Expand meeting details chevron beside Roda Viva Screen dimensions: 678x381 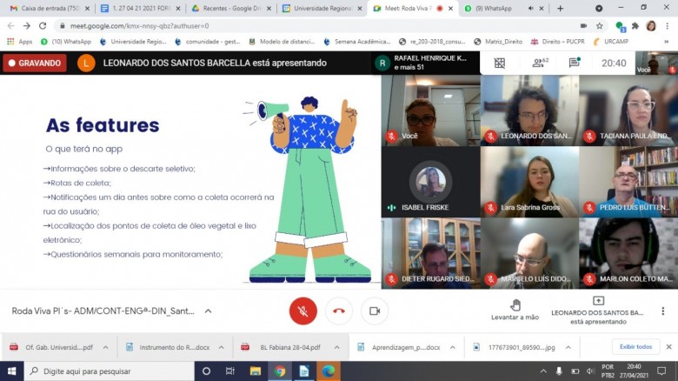click(x=208, y=311)
